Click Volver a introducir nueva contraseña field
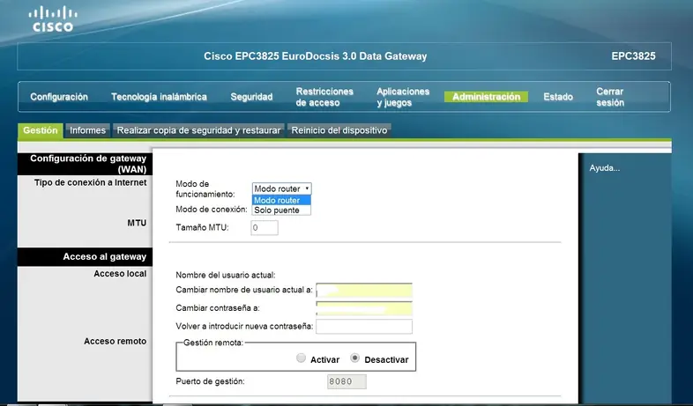The height and width of the screenshot is (406, 693). pyautogui.click(x=364, y=327)
